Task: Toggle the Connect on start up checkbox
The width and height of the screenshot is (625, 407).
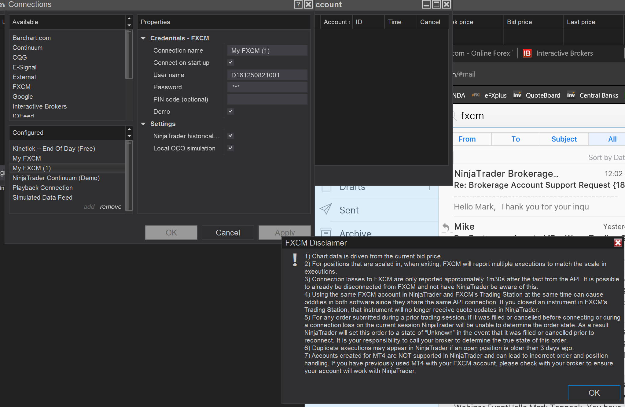Action: (231, 62)
